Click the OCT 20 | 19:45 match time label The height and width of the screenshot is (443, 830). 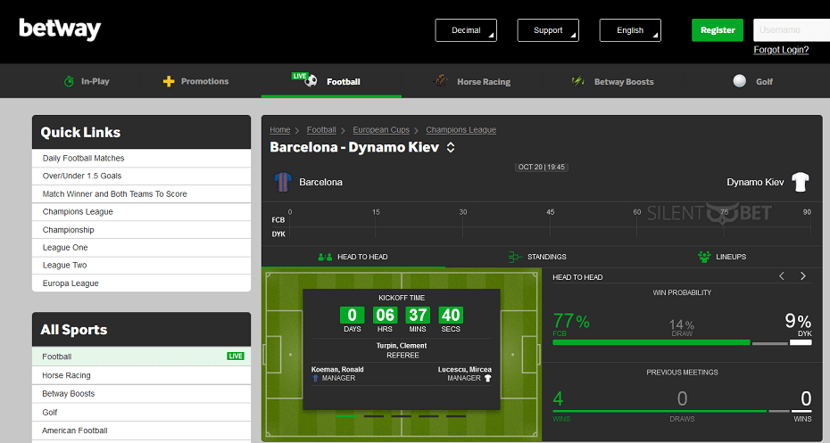tap(542, 167)
